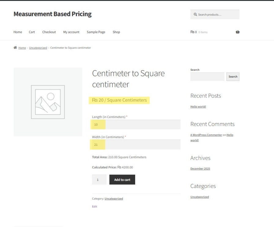Open the Checkout menu item
Image resolution: width=274 pixels, height=227 pixels.
click(x=49, y=32)
